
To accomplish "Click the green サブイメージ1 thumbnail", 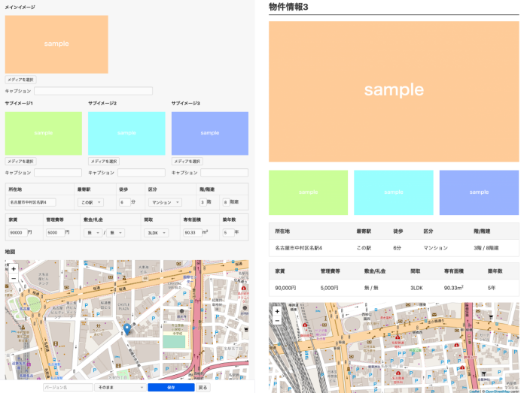I will tap(43, 133).
